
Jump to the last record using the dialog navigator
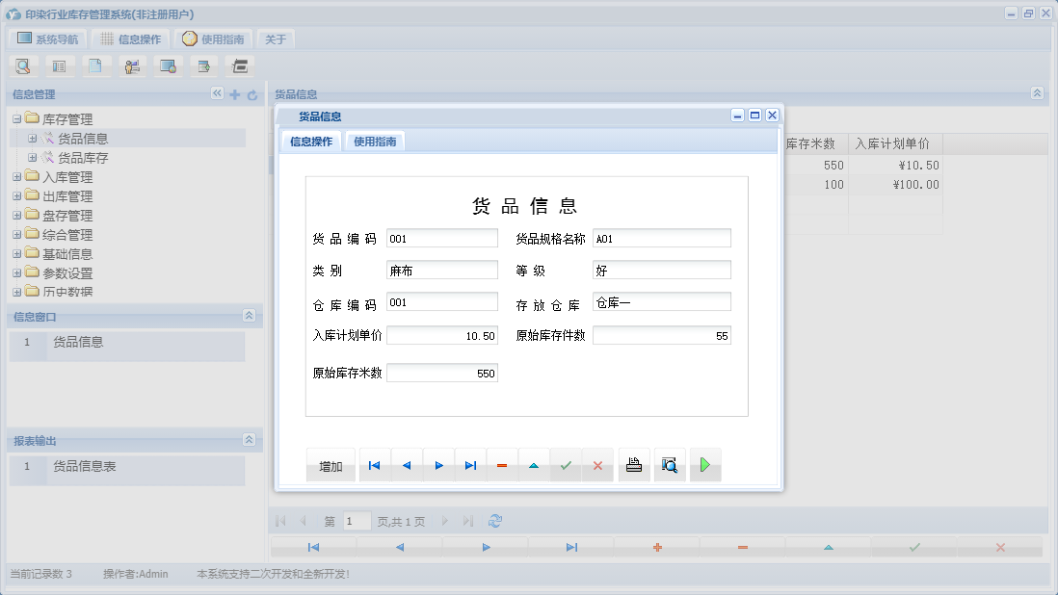coord(470,464)
